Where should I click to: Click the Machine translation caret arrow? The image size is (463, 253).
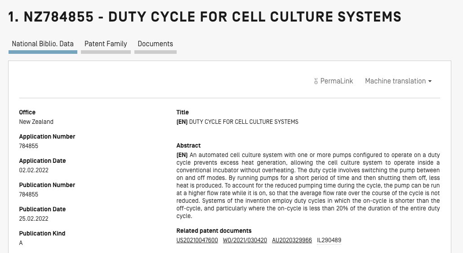pyautogui.click(x=430, y=81)
